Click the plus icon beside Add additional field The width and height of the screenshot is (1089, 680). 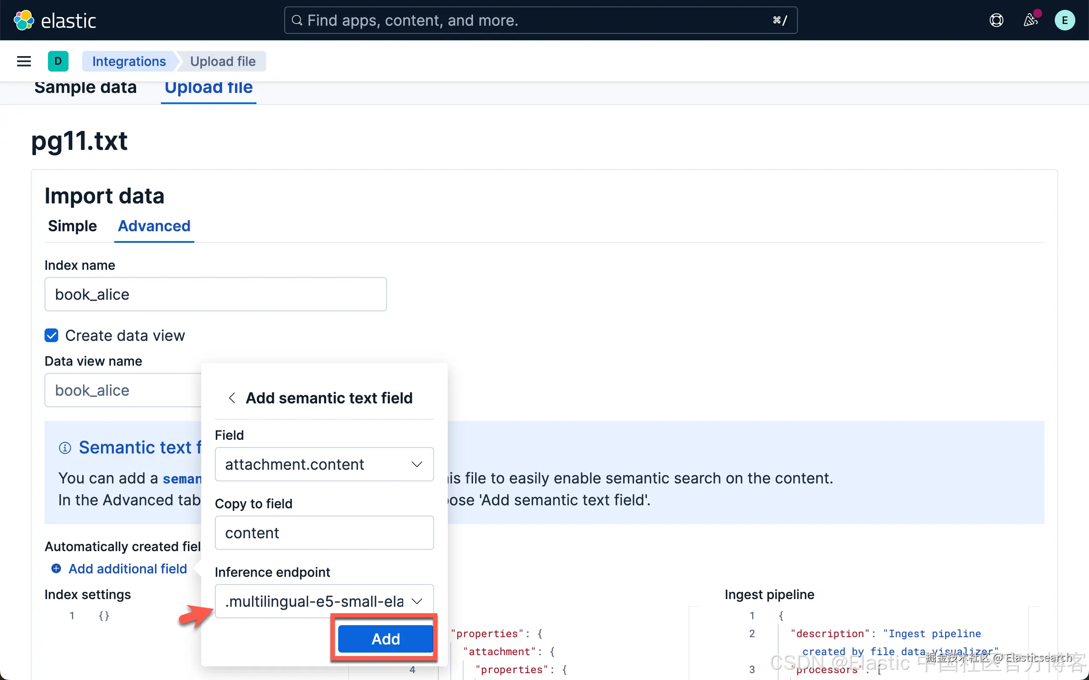[56, 569]
